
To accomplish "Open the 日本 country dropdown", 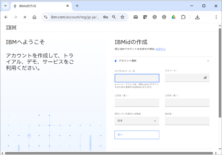I will point(137,121).
